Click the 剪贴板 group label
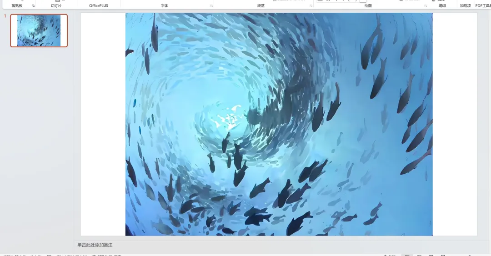This screenshot has width=491, height=256. [17, 5]
